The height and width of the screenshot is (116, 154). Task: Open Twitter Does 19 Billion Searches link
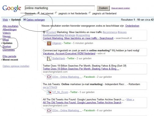(81, 69)
